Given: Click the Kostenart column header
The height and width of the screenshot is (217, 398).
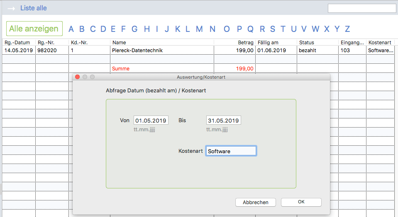Looking at the screenshot, I should pos(380,43).
